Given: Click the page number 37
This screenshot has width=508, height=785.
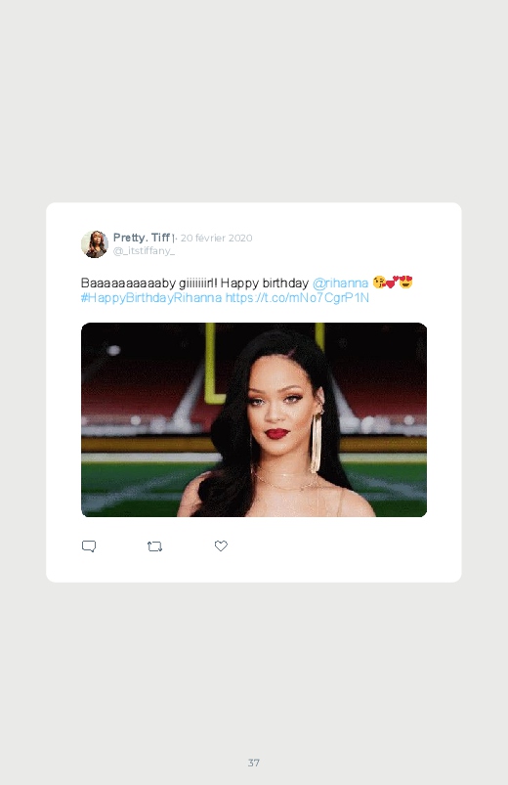Looking at the screenshot, I should [x=254, y=763].
